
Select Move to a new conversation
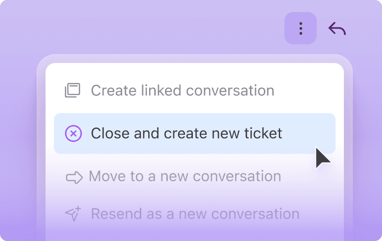click(184, 177)
